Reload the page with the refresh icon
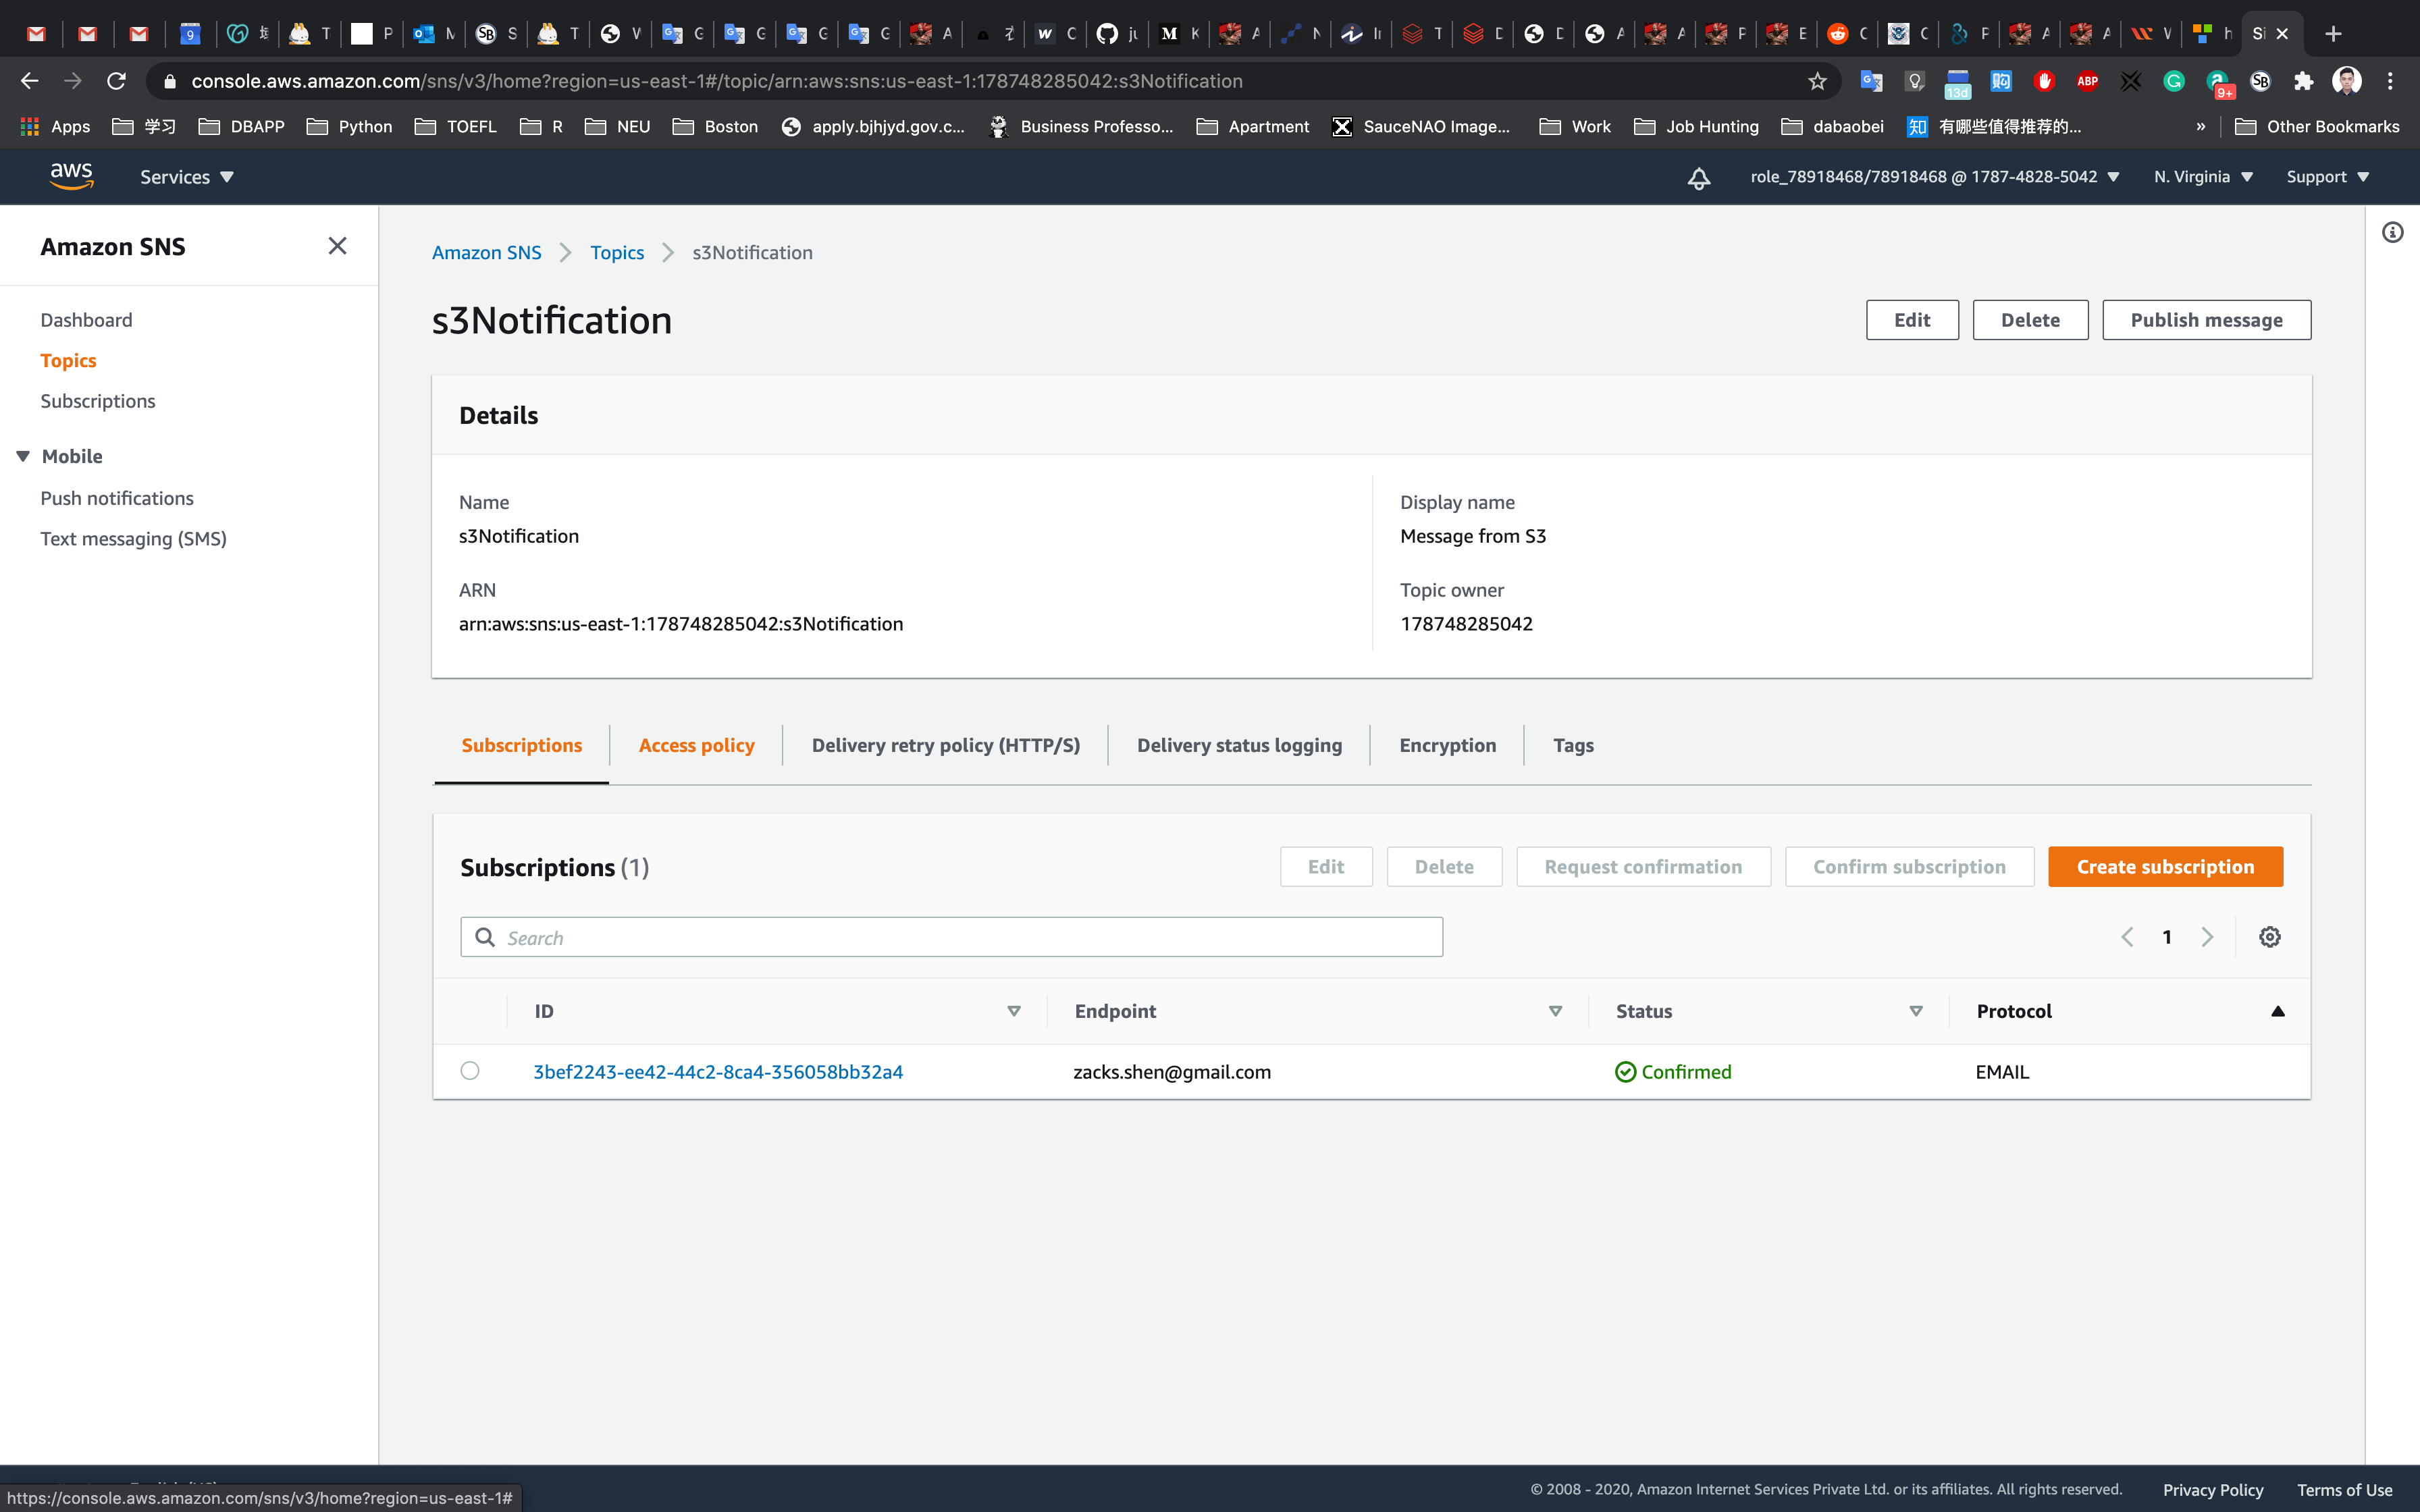This screenshot has width=2420, height=1512. 117,81
